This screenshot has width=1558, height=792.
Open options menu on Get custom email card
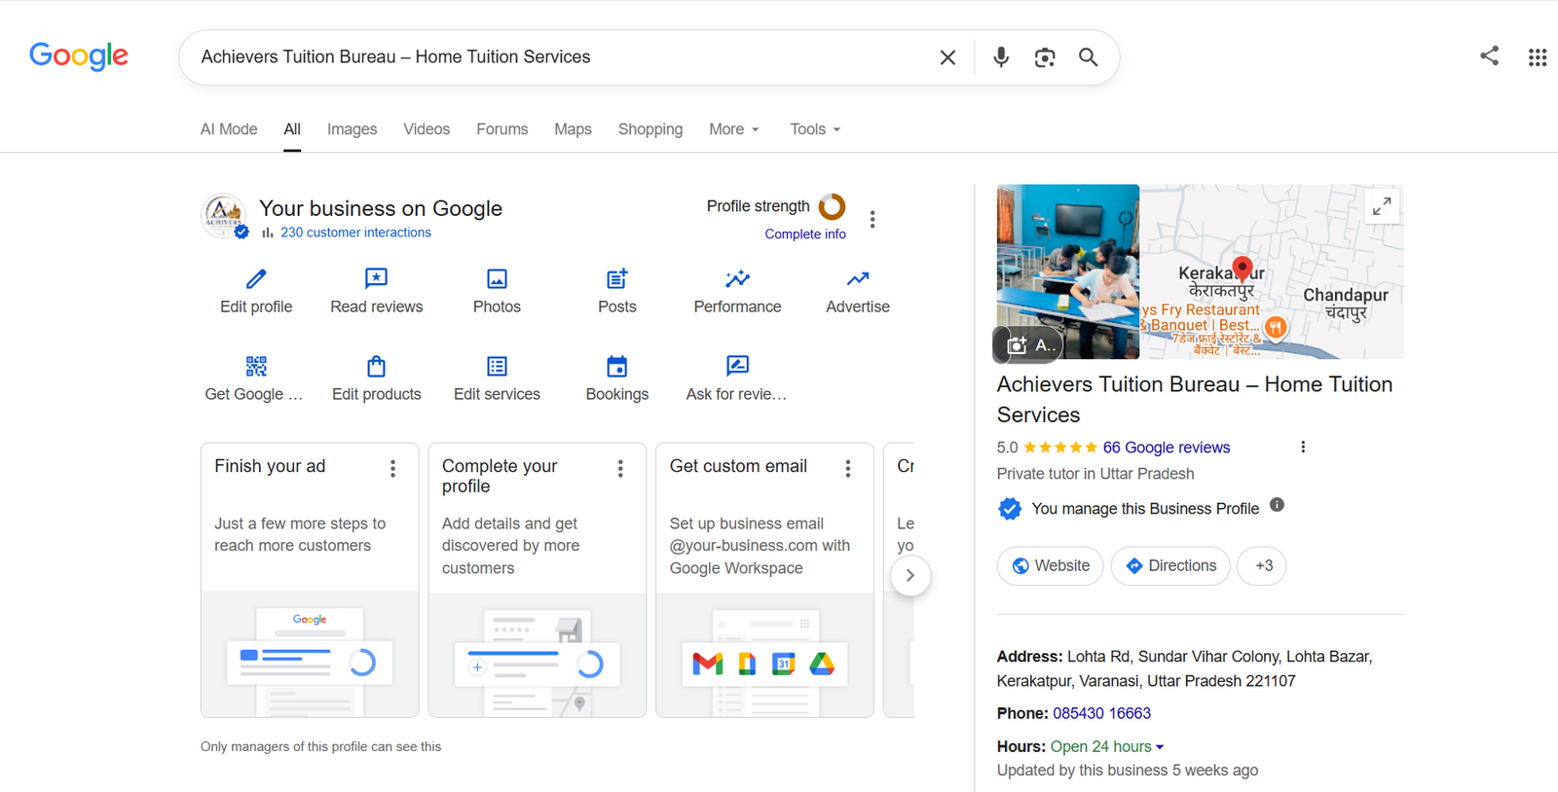point(848,469)
